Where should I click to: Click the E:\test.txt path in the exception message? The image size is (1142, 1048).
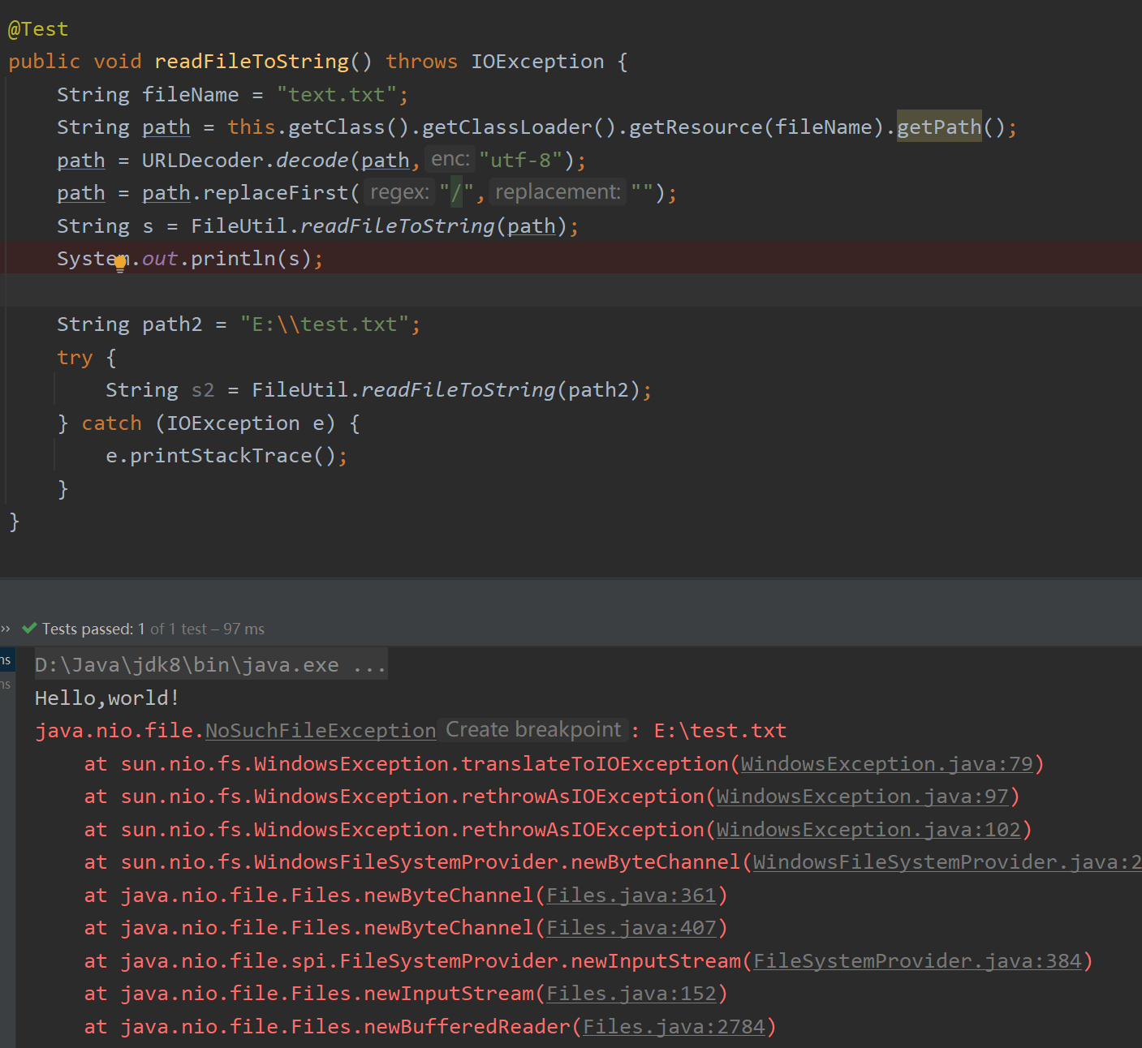[720, 731]
